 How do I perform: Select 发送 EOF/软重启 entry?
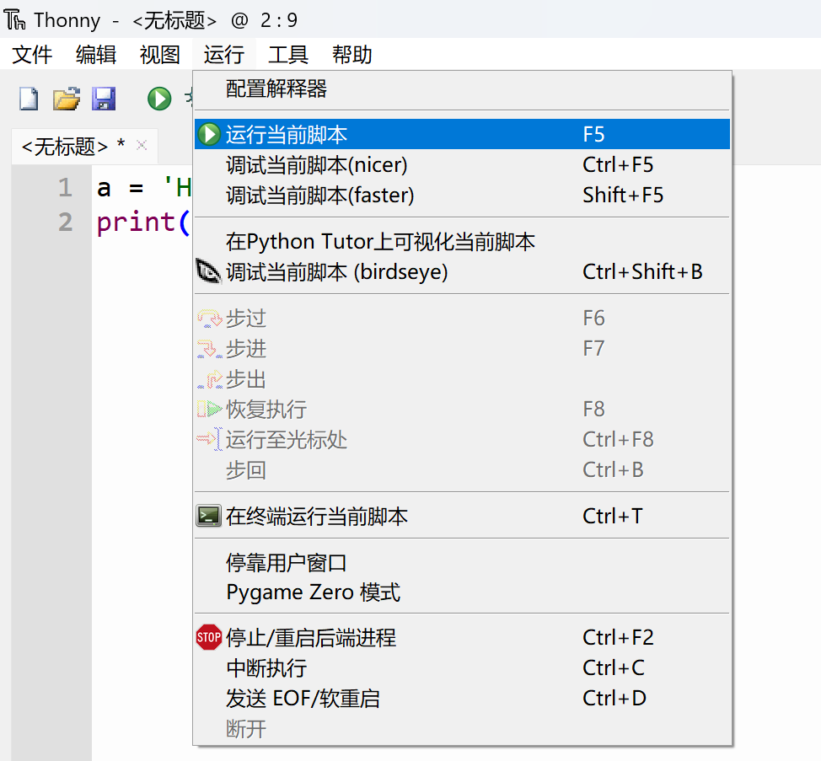coord(303,699)
